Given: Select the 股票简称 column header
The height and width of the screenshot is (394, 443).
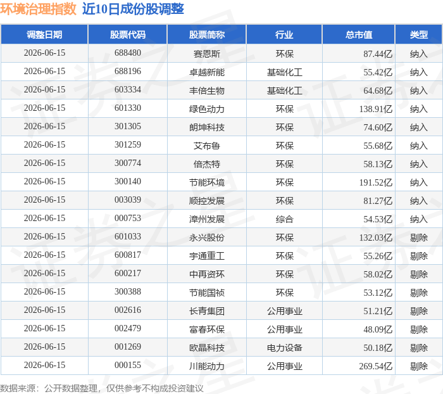Looking at the screenshot, I should (x=207, y=34).
